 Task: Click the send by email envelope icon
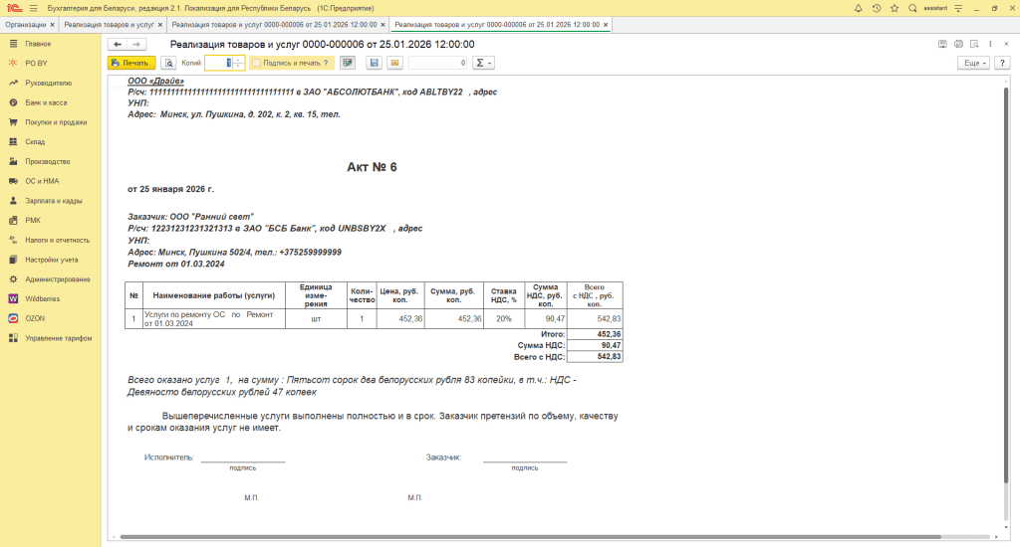coord(394,63)
